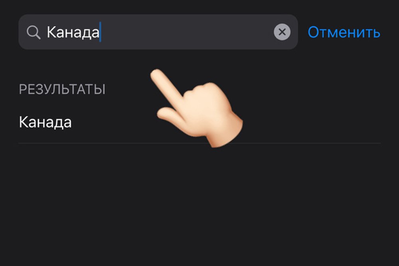The image size is (399, 266).
Task: Tap the Отменить button
Action: (344, 32)
